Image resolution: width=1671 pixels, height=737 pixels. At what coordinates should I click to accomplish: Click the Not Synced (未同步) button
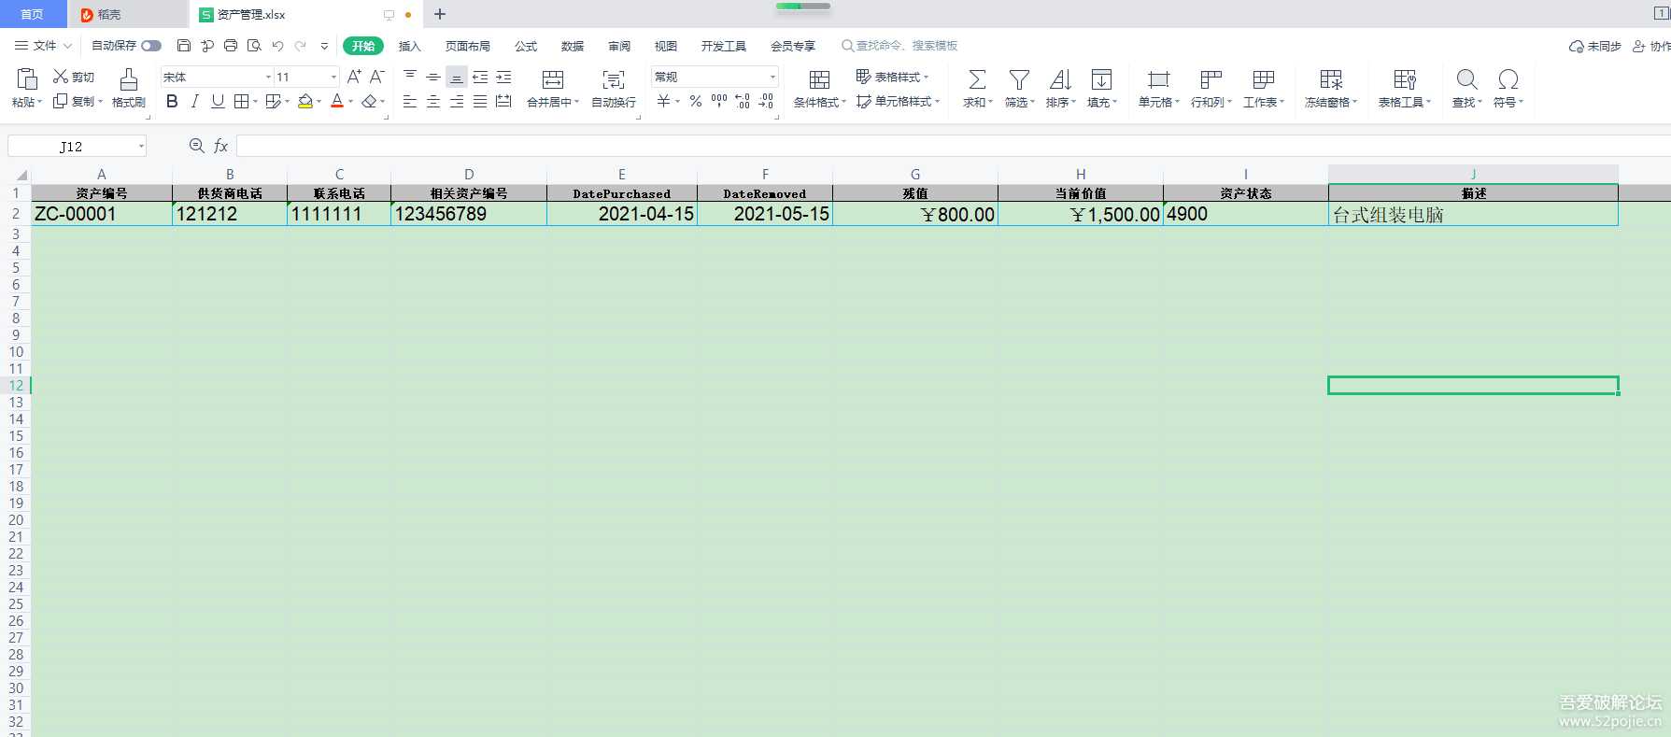click(1595, 46)
